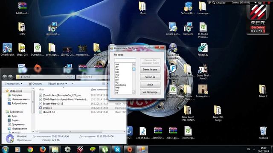273x153 pixels.
Task: Open Apps library in navigation pane
Action: pos(15,116)
